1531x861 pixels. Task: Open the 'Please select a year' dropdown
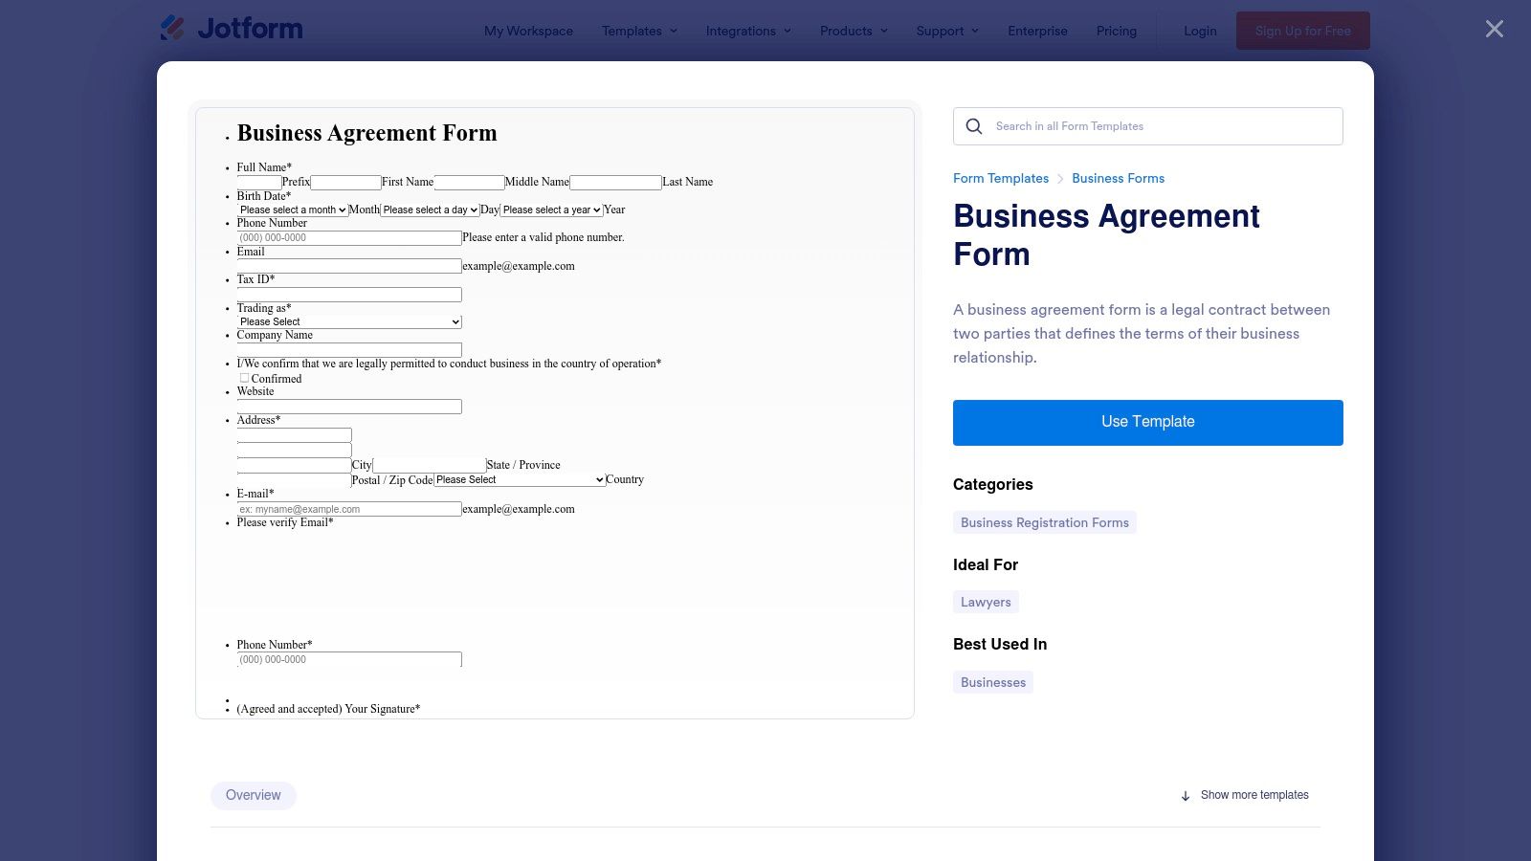pyautogui.click(x=550, y=210)
